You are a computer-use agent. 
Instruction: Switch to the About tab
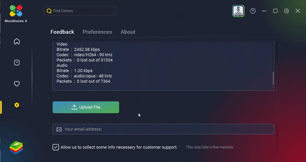pos(128,32)
